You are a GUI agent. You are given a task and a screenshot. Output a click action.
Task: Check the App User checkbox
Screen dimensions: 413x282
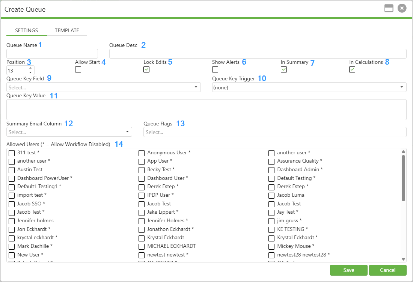pyautogui.click(x=142, y=161)
